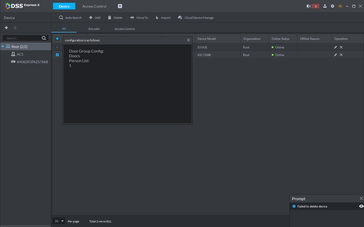Screen dimensions: 364x227
Task: Open the user account icon
Action: coord(325,6)
